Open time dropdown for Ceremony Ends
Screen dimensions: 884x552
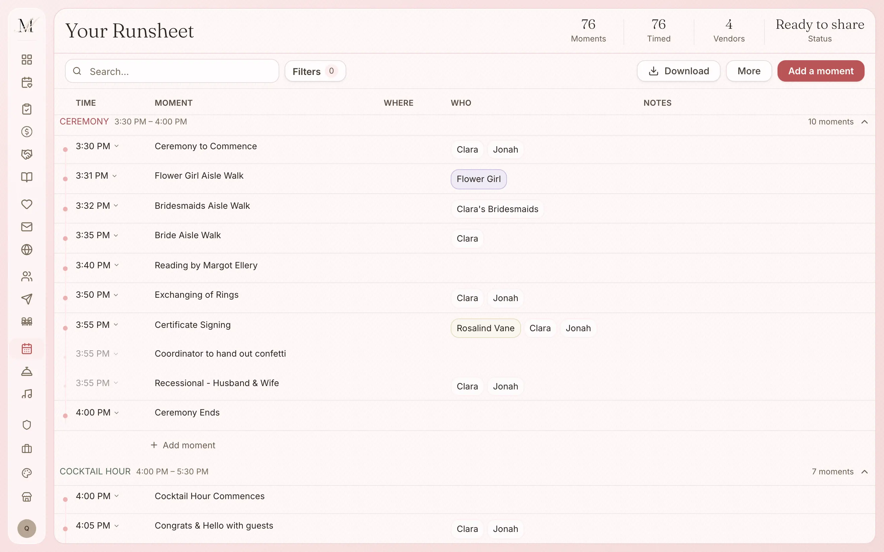pyautogui.click(x=117, y=413)
